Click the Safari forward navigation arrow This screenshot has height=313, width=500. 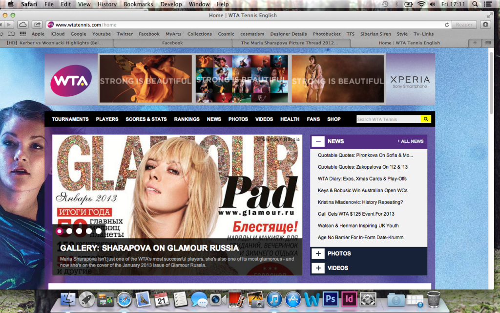click(x=9, y=24)
